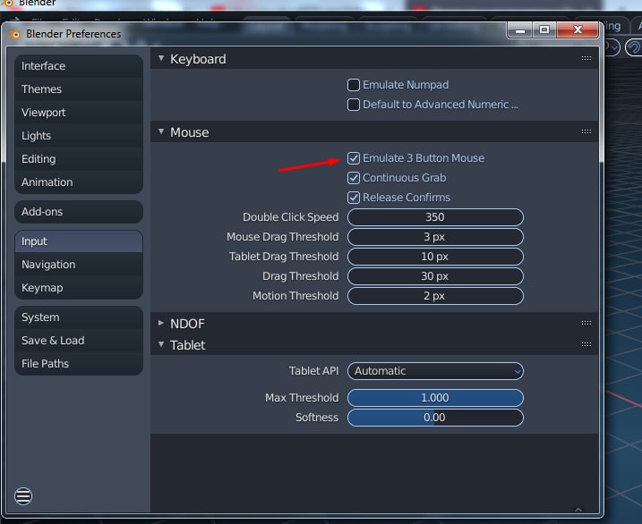Click the Mouse panel drag grip dots
Viewport: 642px width, 524px height.
click(x=586, y=131)
